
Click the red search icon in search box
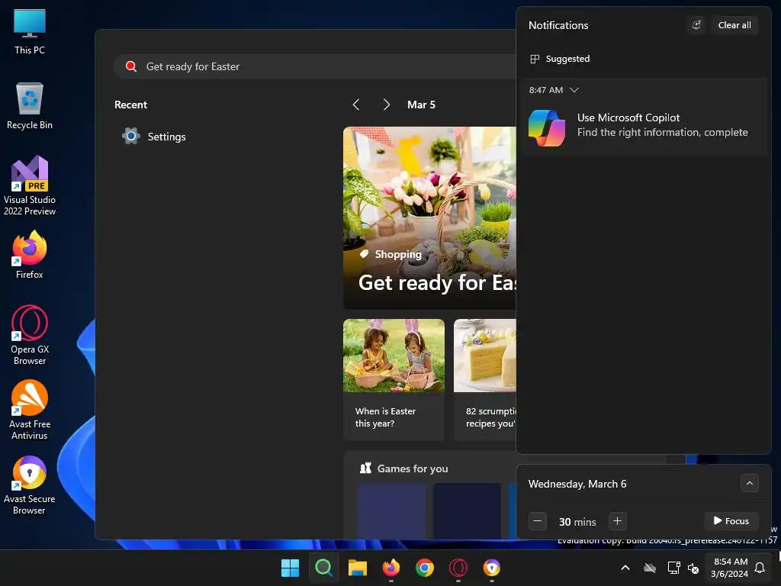coord(131,66)
